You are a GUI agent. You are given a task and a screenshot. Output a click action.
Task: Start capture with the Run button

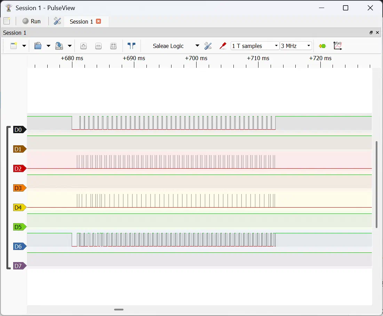32,21
